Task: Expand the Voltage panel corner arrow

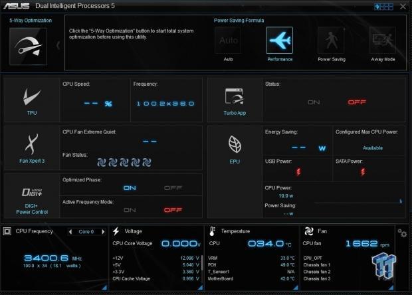Action: click(x=201, y=288)
